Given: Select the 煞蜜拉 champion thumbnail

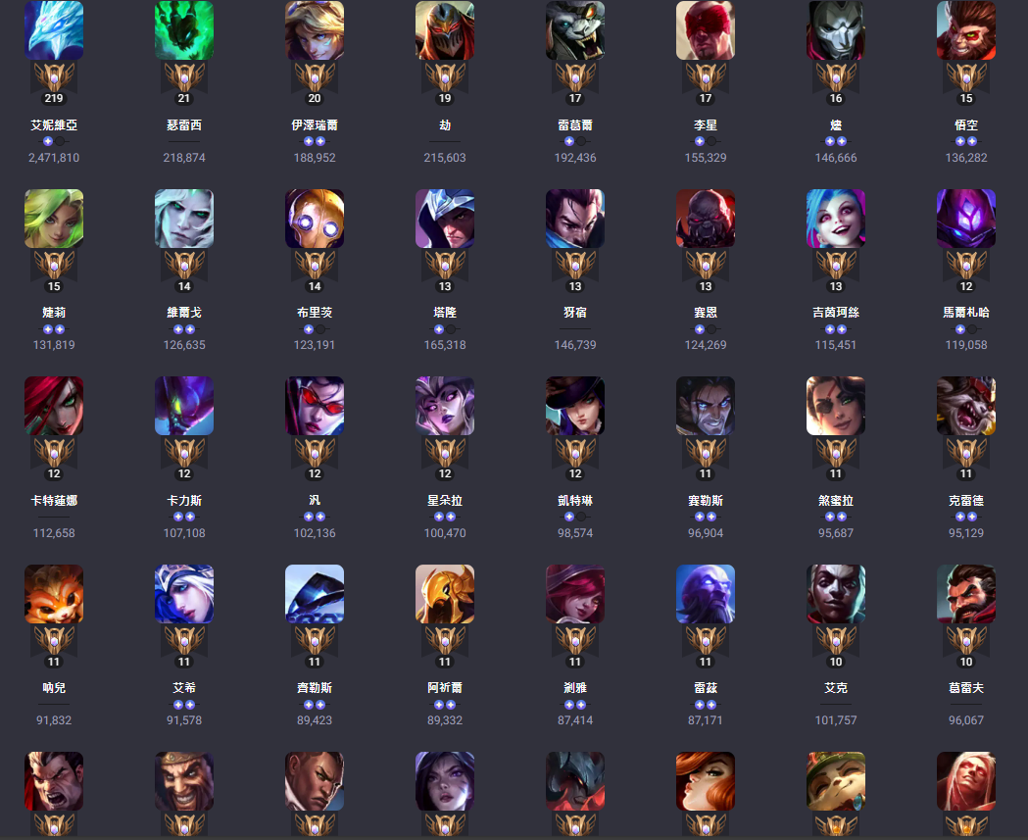Looking at the screenshot, I should click(x=836, y=406).
